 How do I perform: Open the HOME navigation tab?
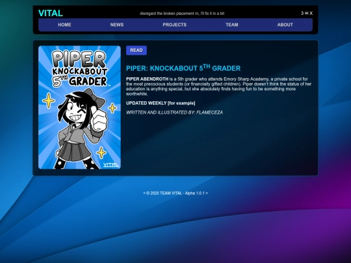pyautogui.click(x=64, y=25)
